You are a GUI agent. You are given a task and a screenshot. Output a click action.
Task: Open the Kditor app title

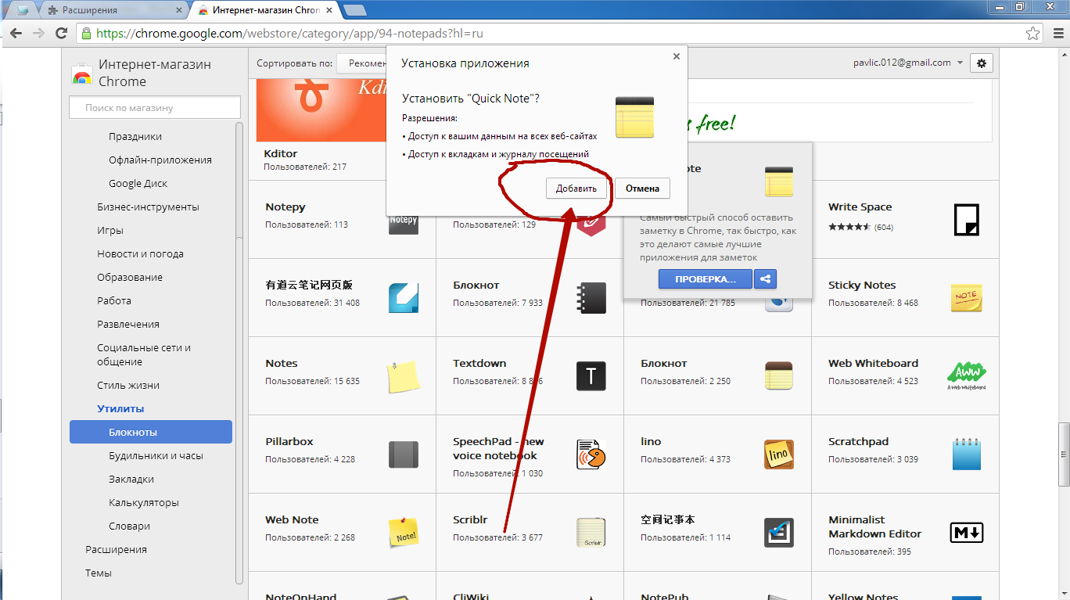point(281,153)
